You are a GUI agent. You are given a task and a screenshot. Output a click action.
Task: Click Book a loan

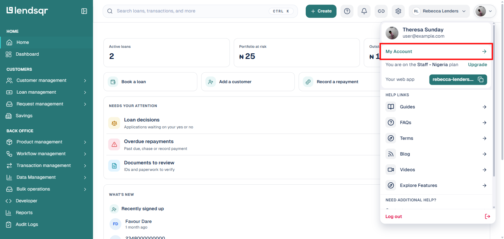150,82
